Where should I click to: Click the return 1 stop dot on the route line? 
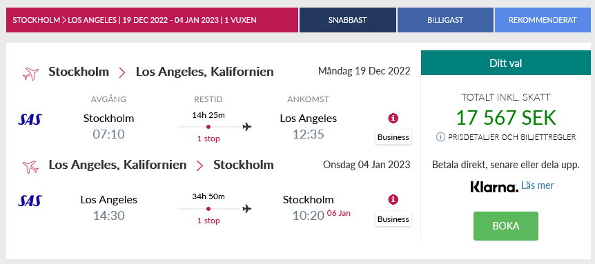coord(208,209)
